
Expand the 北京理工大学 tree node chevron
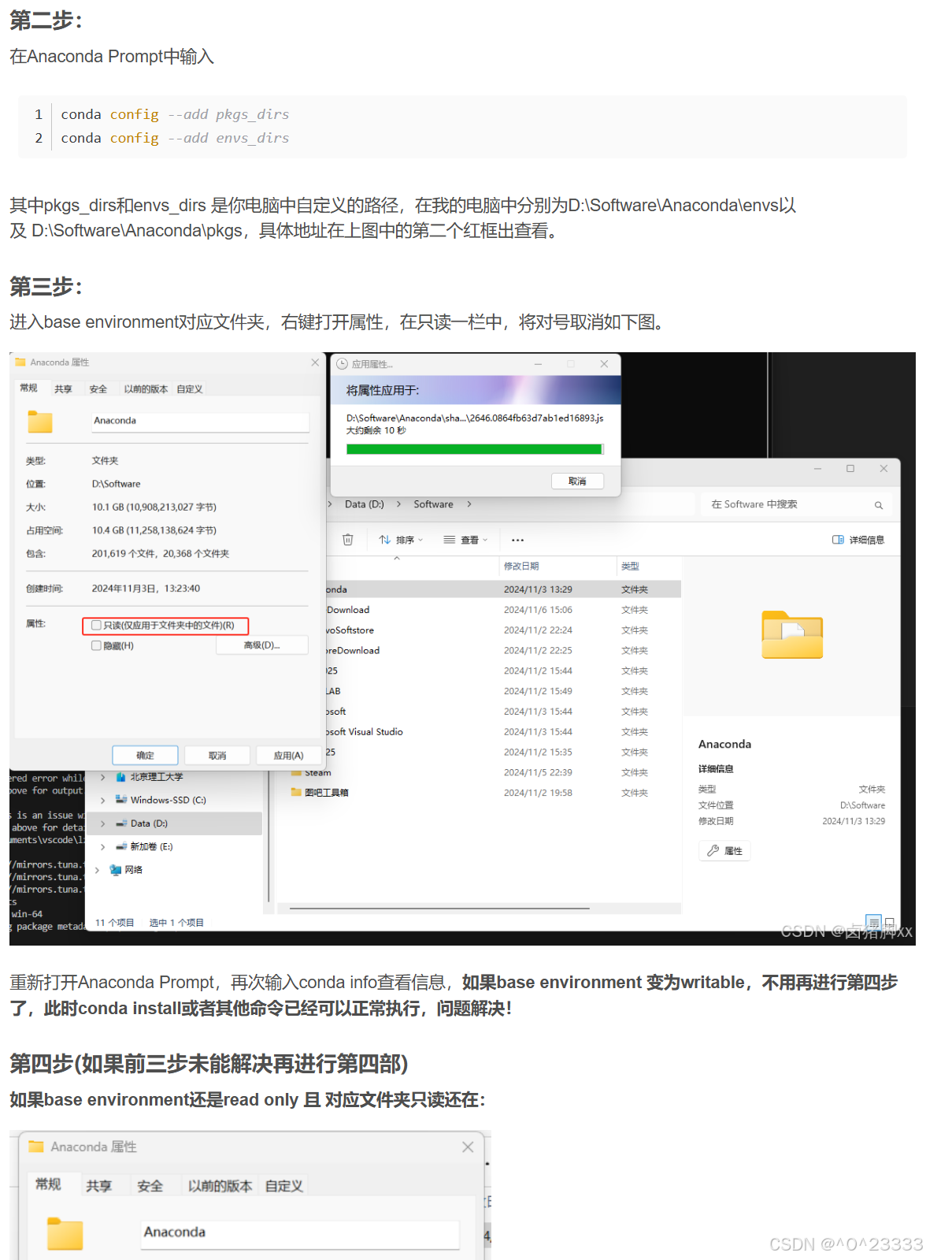102,777
